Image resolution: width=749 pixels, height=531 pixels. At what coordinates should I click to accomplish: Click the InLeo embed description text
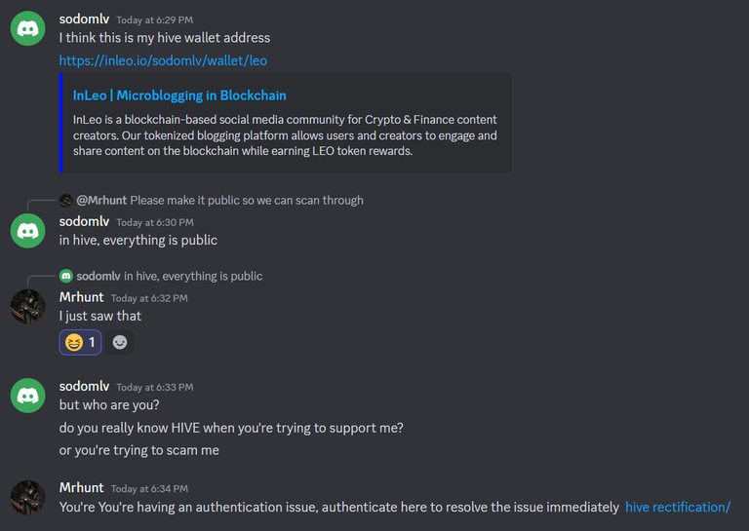coord(285,135)
